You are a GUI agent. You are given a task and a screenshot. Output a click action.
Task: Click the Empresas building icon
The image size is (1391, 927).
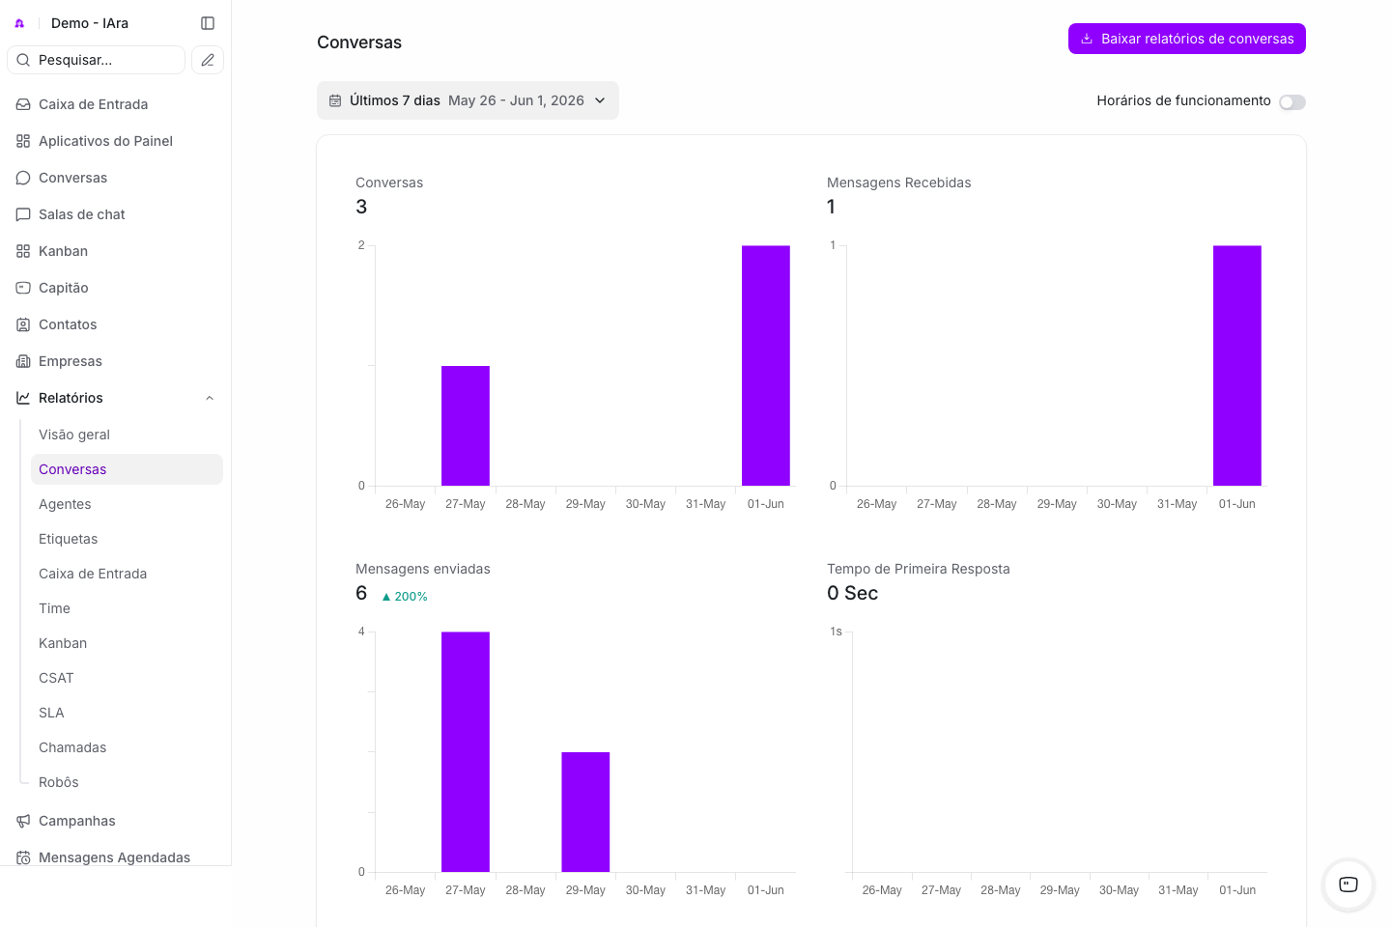click(x=23, y=361)
